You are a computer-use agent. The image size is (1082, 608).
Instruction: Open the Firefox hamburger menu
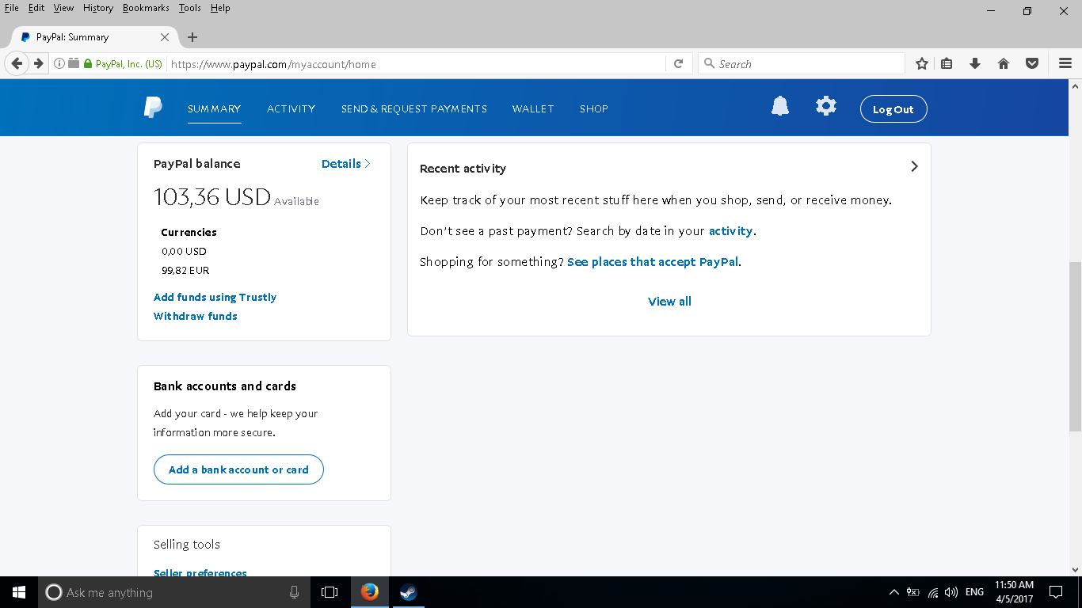click(1065, 64)
